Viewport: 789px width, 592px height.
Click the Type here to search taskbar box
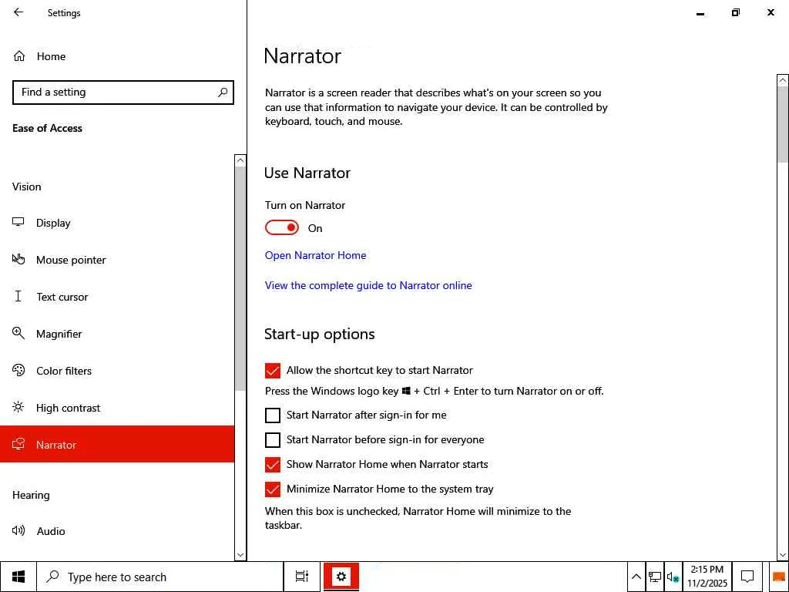(x=160, y=577)
